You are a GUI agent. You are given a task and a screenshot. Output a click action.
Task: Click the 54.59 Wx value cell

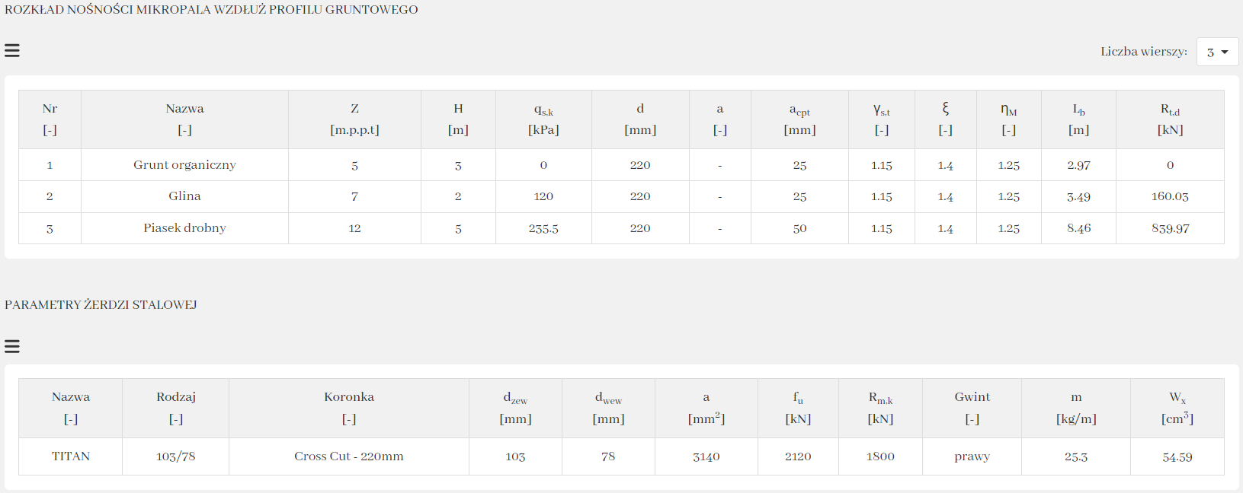click(x=1177, y=457)
